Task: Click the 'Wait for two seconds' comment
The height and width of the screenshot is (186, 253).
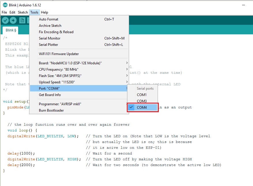Action: (x=154, y=165)
